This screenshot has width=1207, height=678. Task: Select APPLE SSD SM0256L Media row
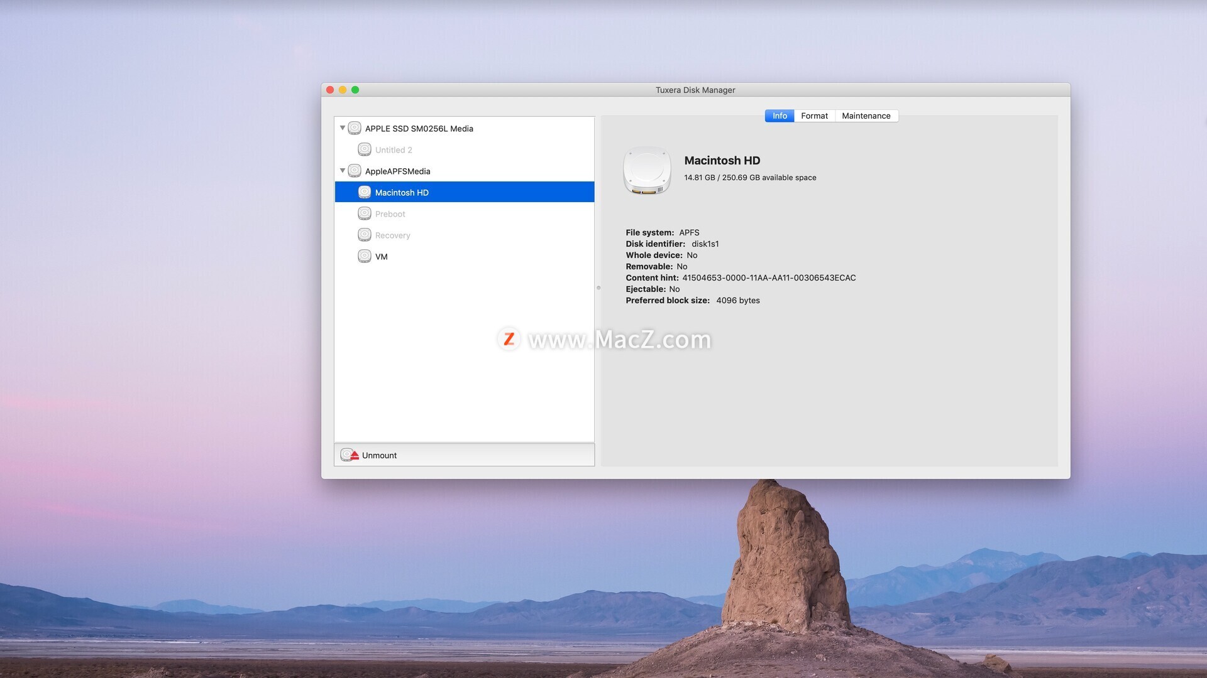click(x=465, y=128)
